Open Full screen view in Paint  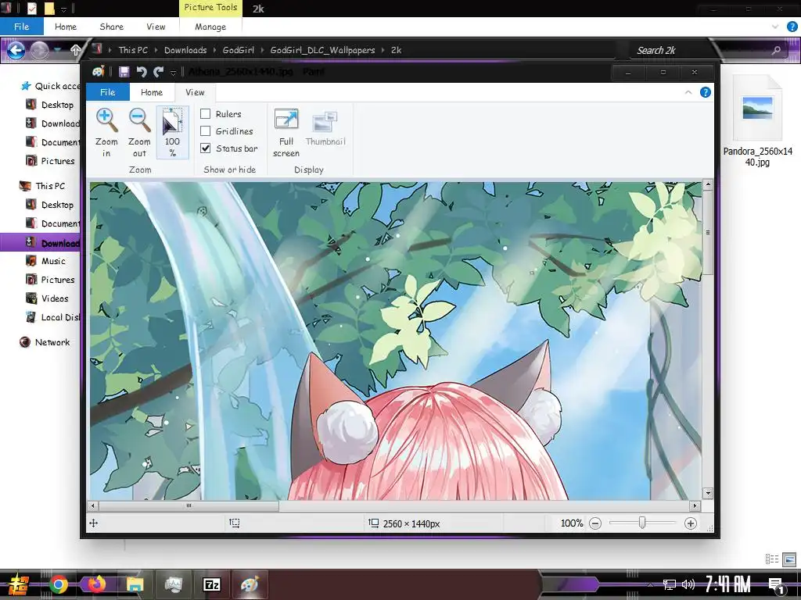[x=286, y=132]
